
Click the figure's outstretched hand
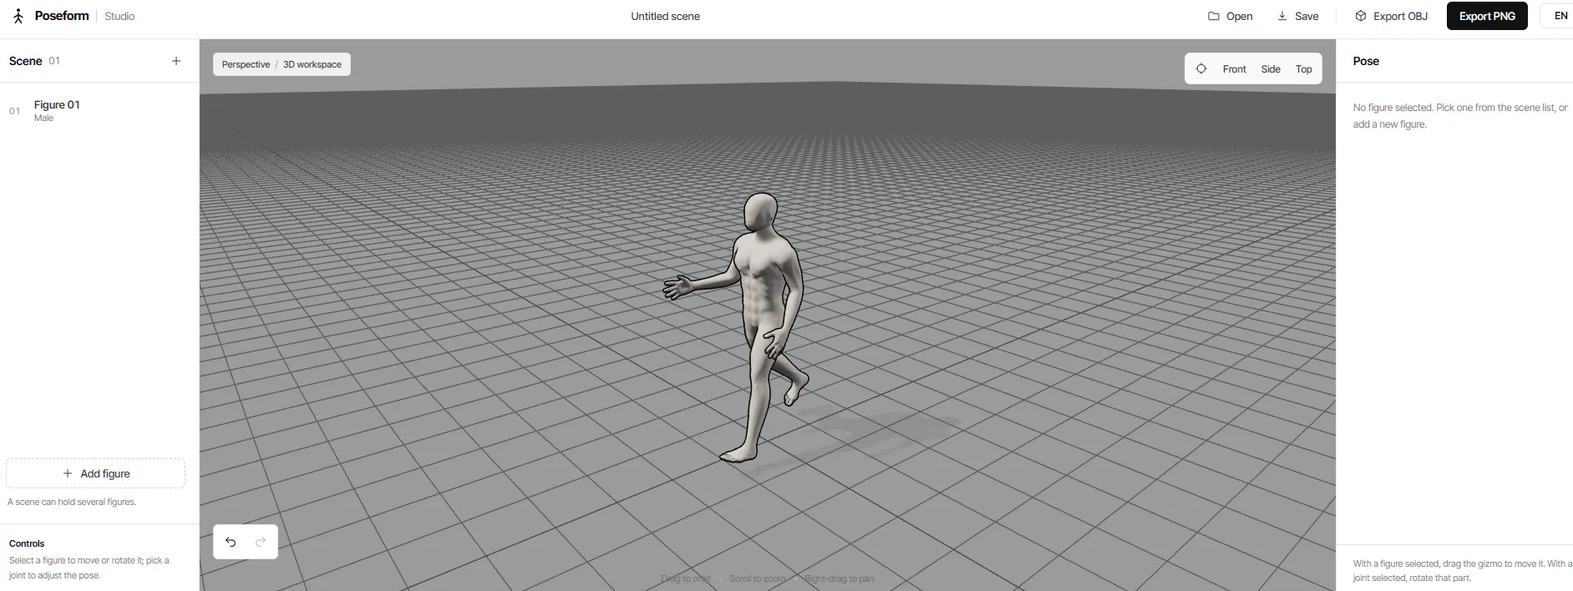coord(677,287)
